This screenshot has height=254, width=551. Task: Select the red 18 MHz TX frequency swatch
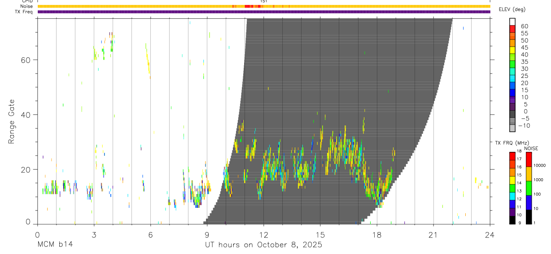click(512, 155)
